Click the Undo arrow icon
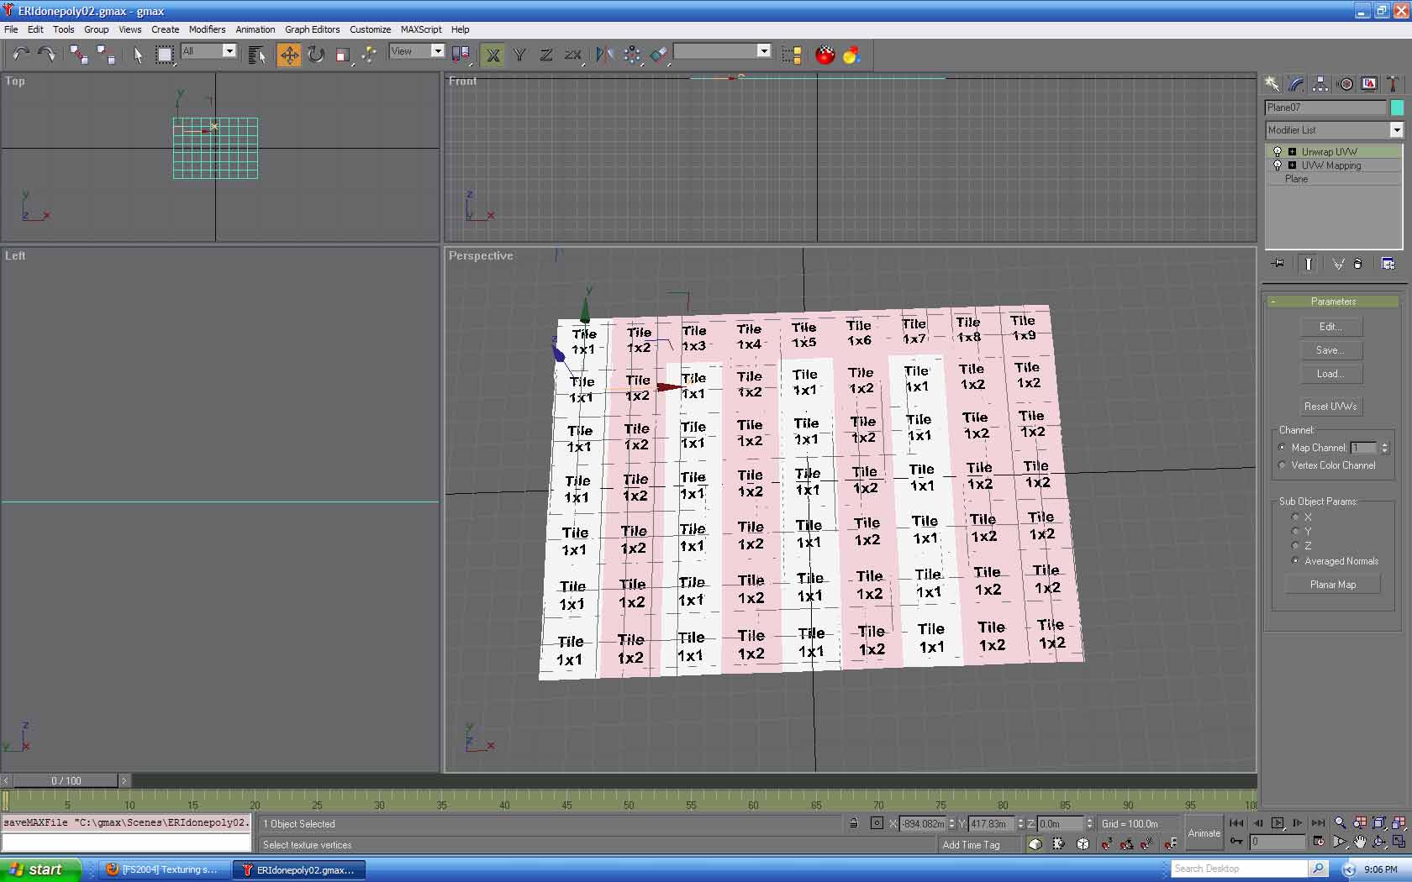Viewport: 1412px width, 882px height. 20,55
